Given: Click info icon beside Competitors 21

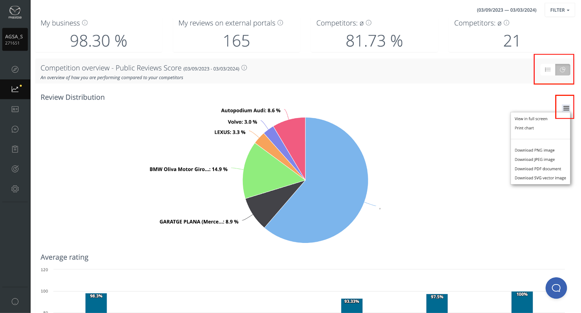Looking at the screenshot, I should tap(507, 23).
